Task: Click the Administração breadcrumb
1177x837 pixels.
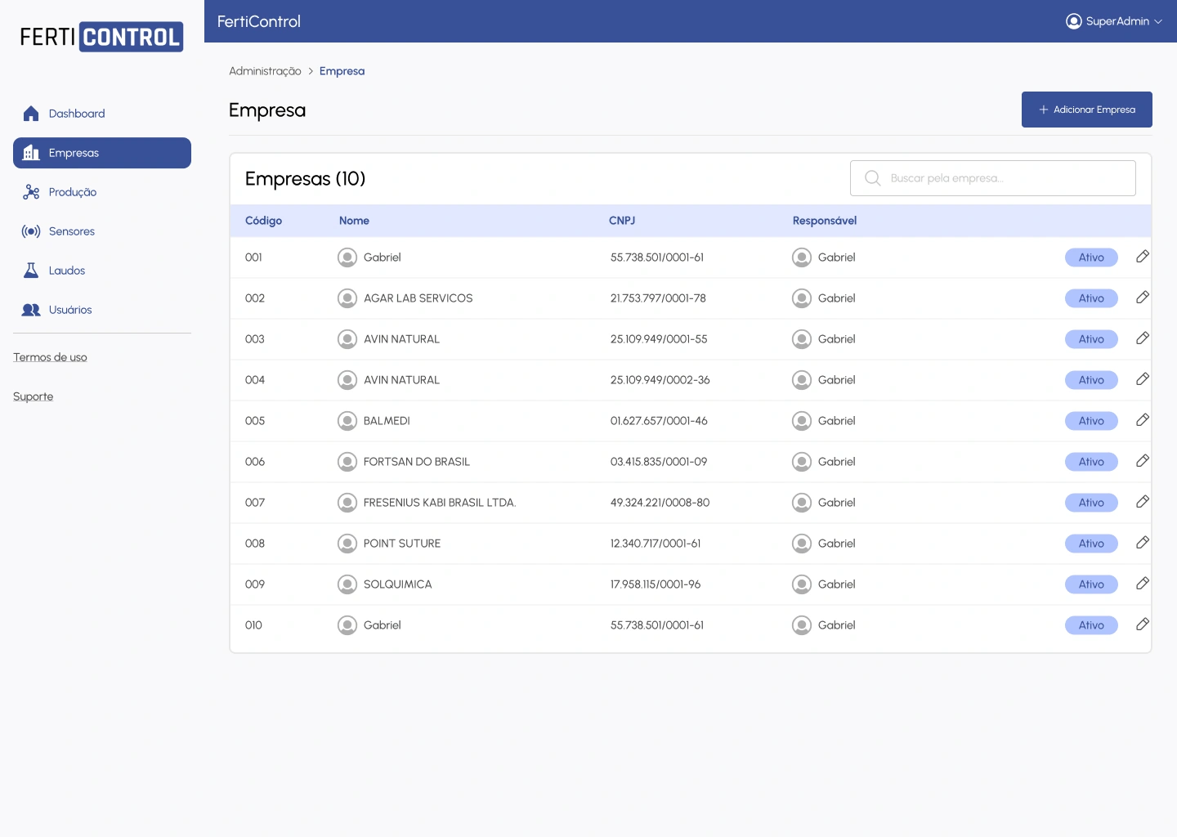Action: coord(265,71)
